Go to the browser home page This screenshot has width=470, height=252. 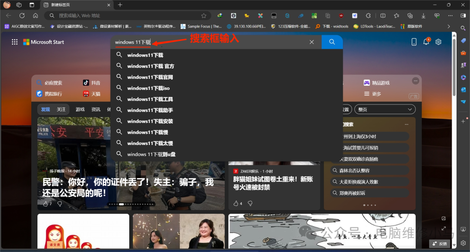(35, 16)
